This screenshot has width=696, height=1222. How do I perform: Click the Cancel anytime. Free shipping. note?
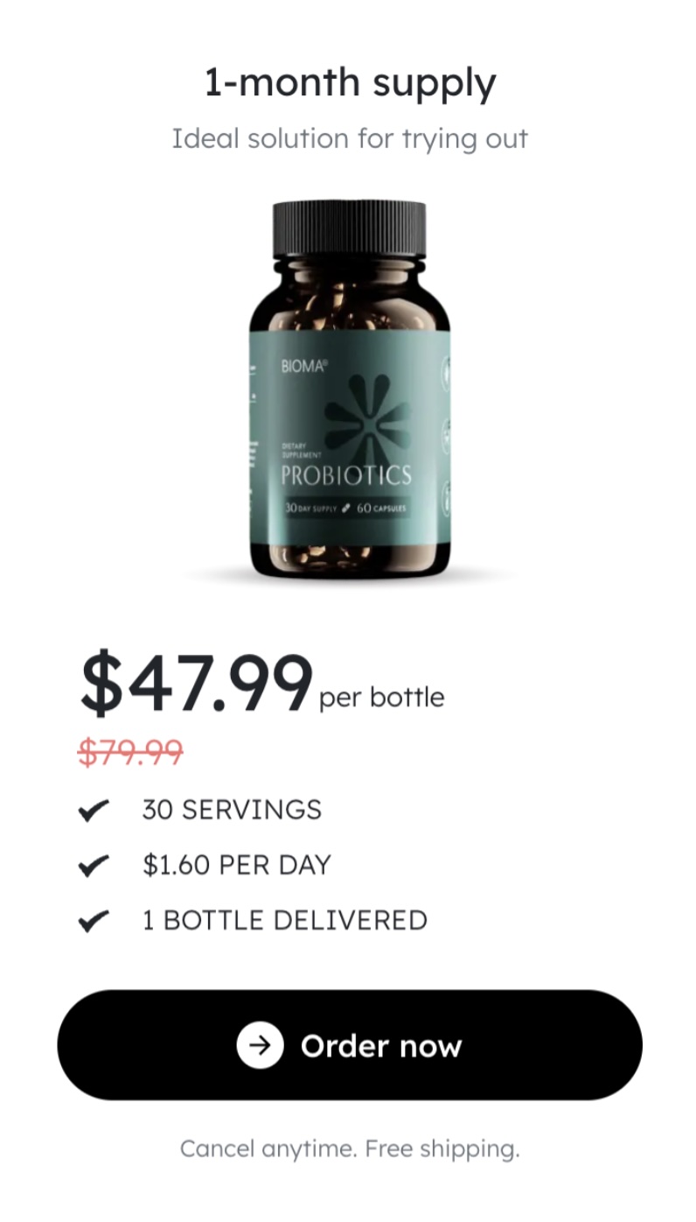tap(350, 1148)
